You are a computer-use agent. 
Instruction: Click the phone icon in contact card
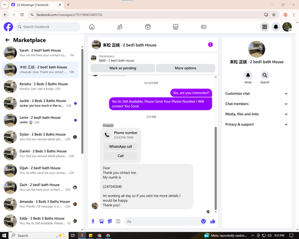pyautogui.click(x=107, y=135)
